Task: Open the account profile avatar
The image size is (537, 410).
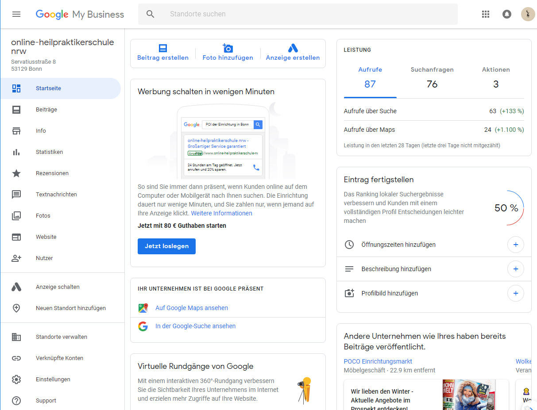Action: pyautogui.click(x=528, y=14)
